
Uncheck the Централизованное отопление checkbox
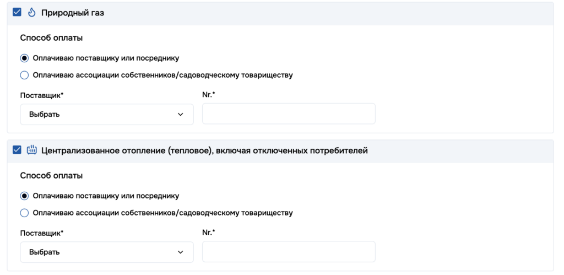17,150
